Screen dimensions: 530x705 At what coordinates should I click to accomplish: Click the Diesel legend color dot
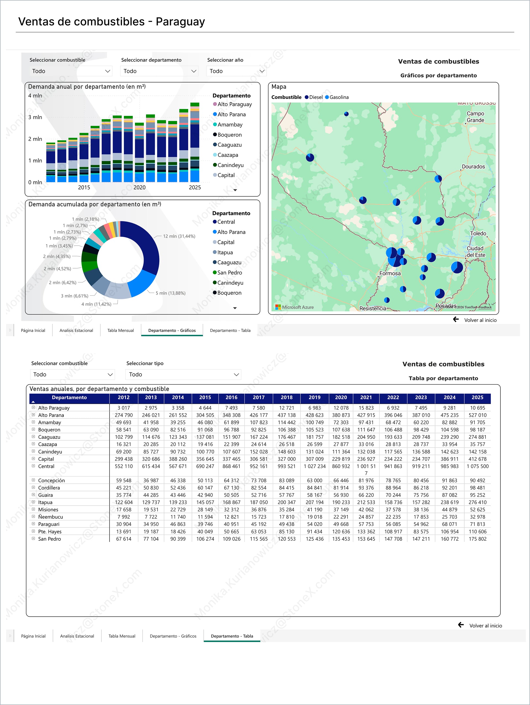(307, 97)
